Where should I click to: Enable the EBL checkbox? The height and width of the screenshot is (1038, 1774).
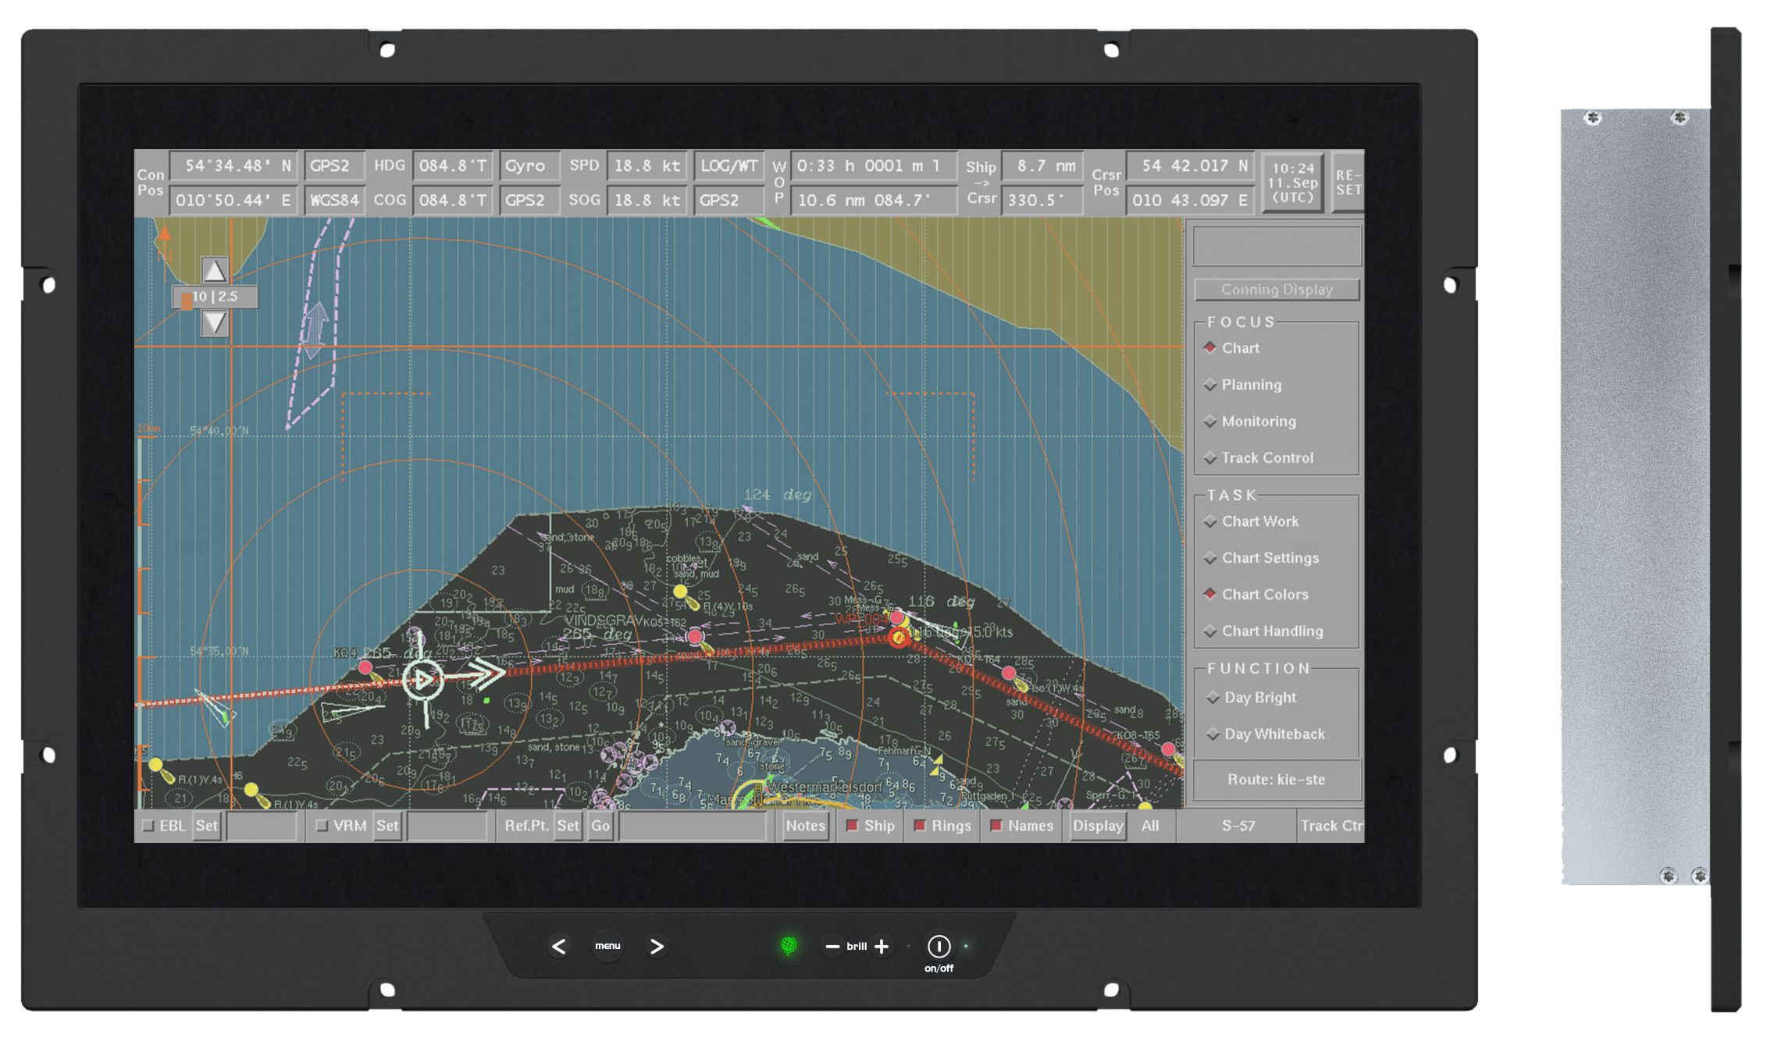(x=148, y=826)
